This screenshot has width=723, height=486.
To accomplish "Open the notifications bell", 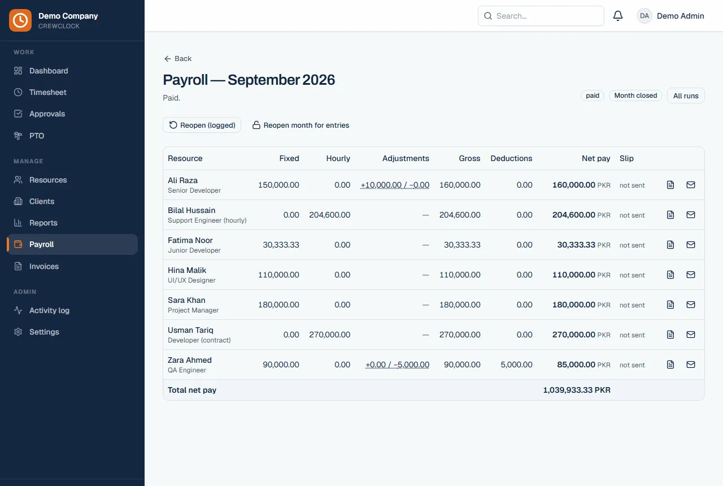I will [618, 16].
